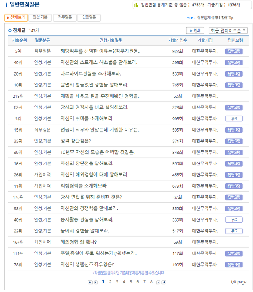This screenshot has height=292, width=253.
Task: Click 답변요령 for 10년후 자신의 모습 question
Action: point(234,153)
